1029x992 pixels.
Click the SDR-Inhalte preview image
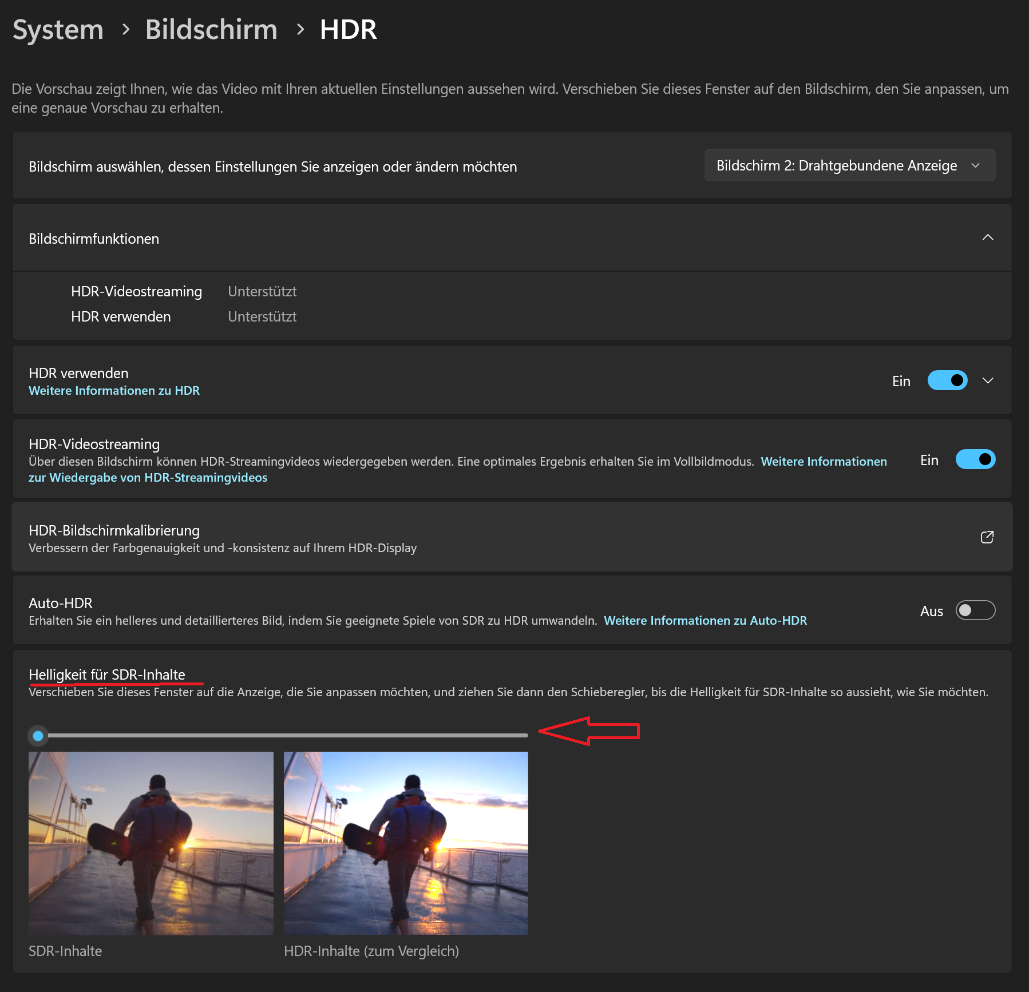click(x=151, y=844)
